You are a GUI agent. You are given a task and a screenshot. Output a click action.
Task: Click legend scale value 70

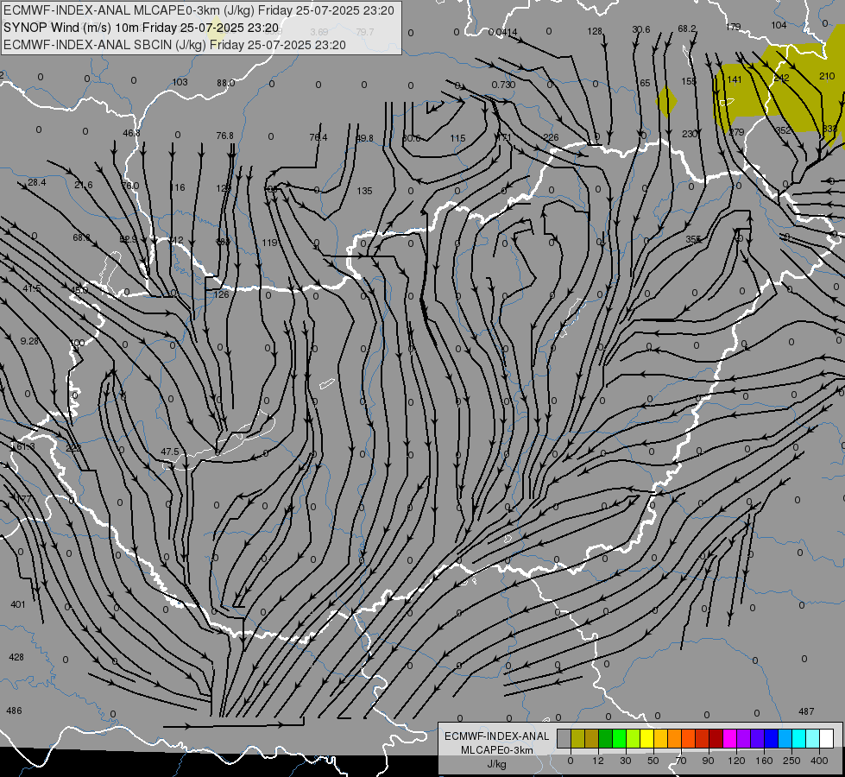pos(680,761)
